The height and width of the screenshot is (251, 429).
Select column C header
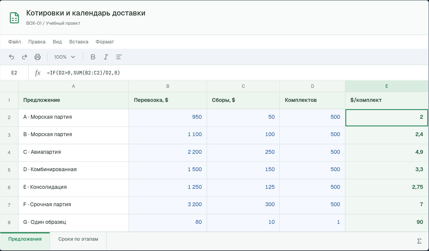[x=243, y=86]
